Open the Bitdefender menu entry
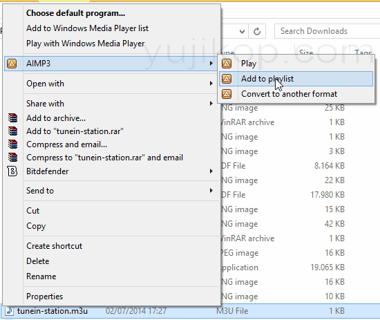This screenshot has height=320, width=380. point(111,171)
